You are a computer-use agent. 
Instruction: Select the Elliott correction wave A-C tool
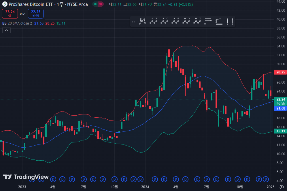tap(164, 21)
